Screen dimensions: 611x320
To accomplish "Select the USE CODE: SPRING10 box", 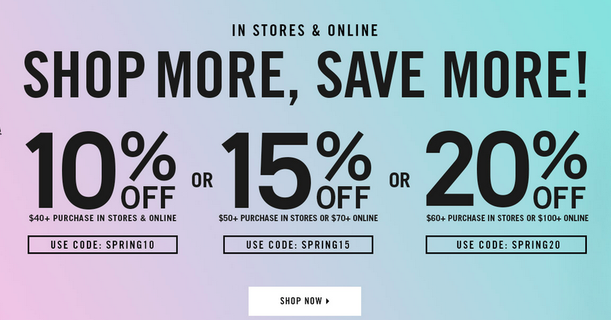I will click(103, 245).
